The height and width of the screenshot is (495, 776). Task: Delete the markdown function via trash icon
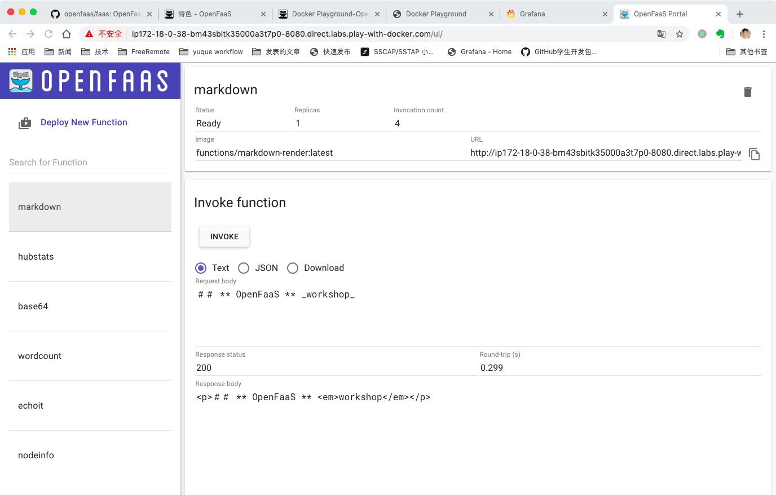pyautogui.click(x=748, y=92)
